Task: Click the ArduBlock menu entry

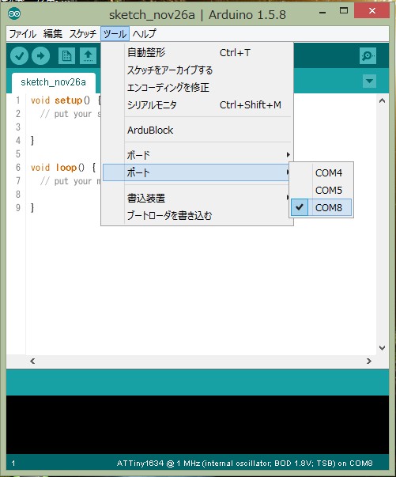Action: 197,131
